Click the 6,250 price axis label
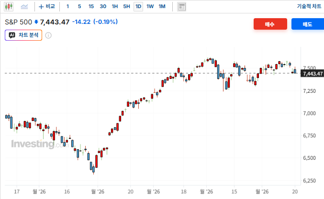The image size is (324, 199). 309,181
